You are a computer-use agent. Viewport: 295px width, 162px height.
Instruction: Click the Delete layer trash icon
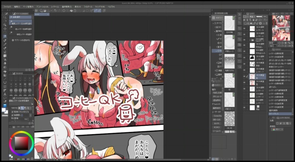266,23
